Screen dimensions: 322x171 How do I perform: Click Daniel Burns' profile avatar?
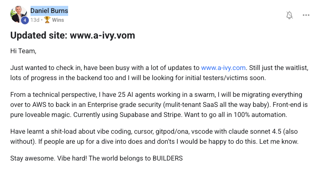pyautogui.click(x=18, y=13)
